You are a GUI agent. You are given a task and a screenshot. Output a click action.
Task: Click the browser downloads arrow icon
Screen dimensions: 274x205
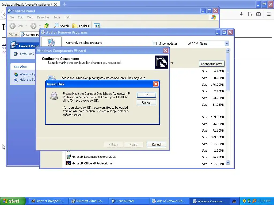[241, 14]
